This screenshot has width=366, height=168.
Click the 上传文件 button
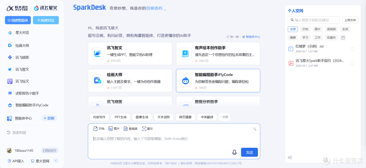pos(350,20)
